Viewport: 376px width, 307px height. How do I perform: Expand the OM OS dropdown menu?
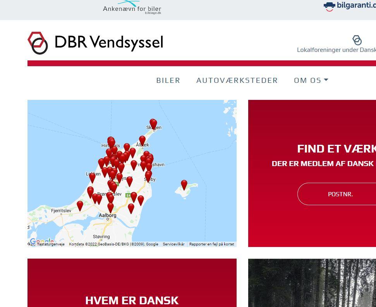pyautogui.click(x=311, y=80)
